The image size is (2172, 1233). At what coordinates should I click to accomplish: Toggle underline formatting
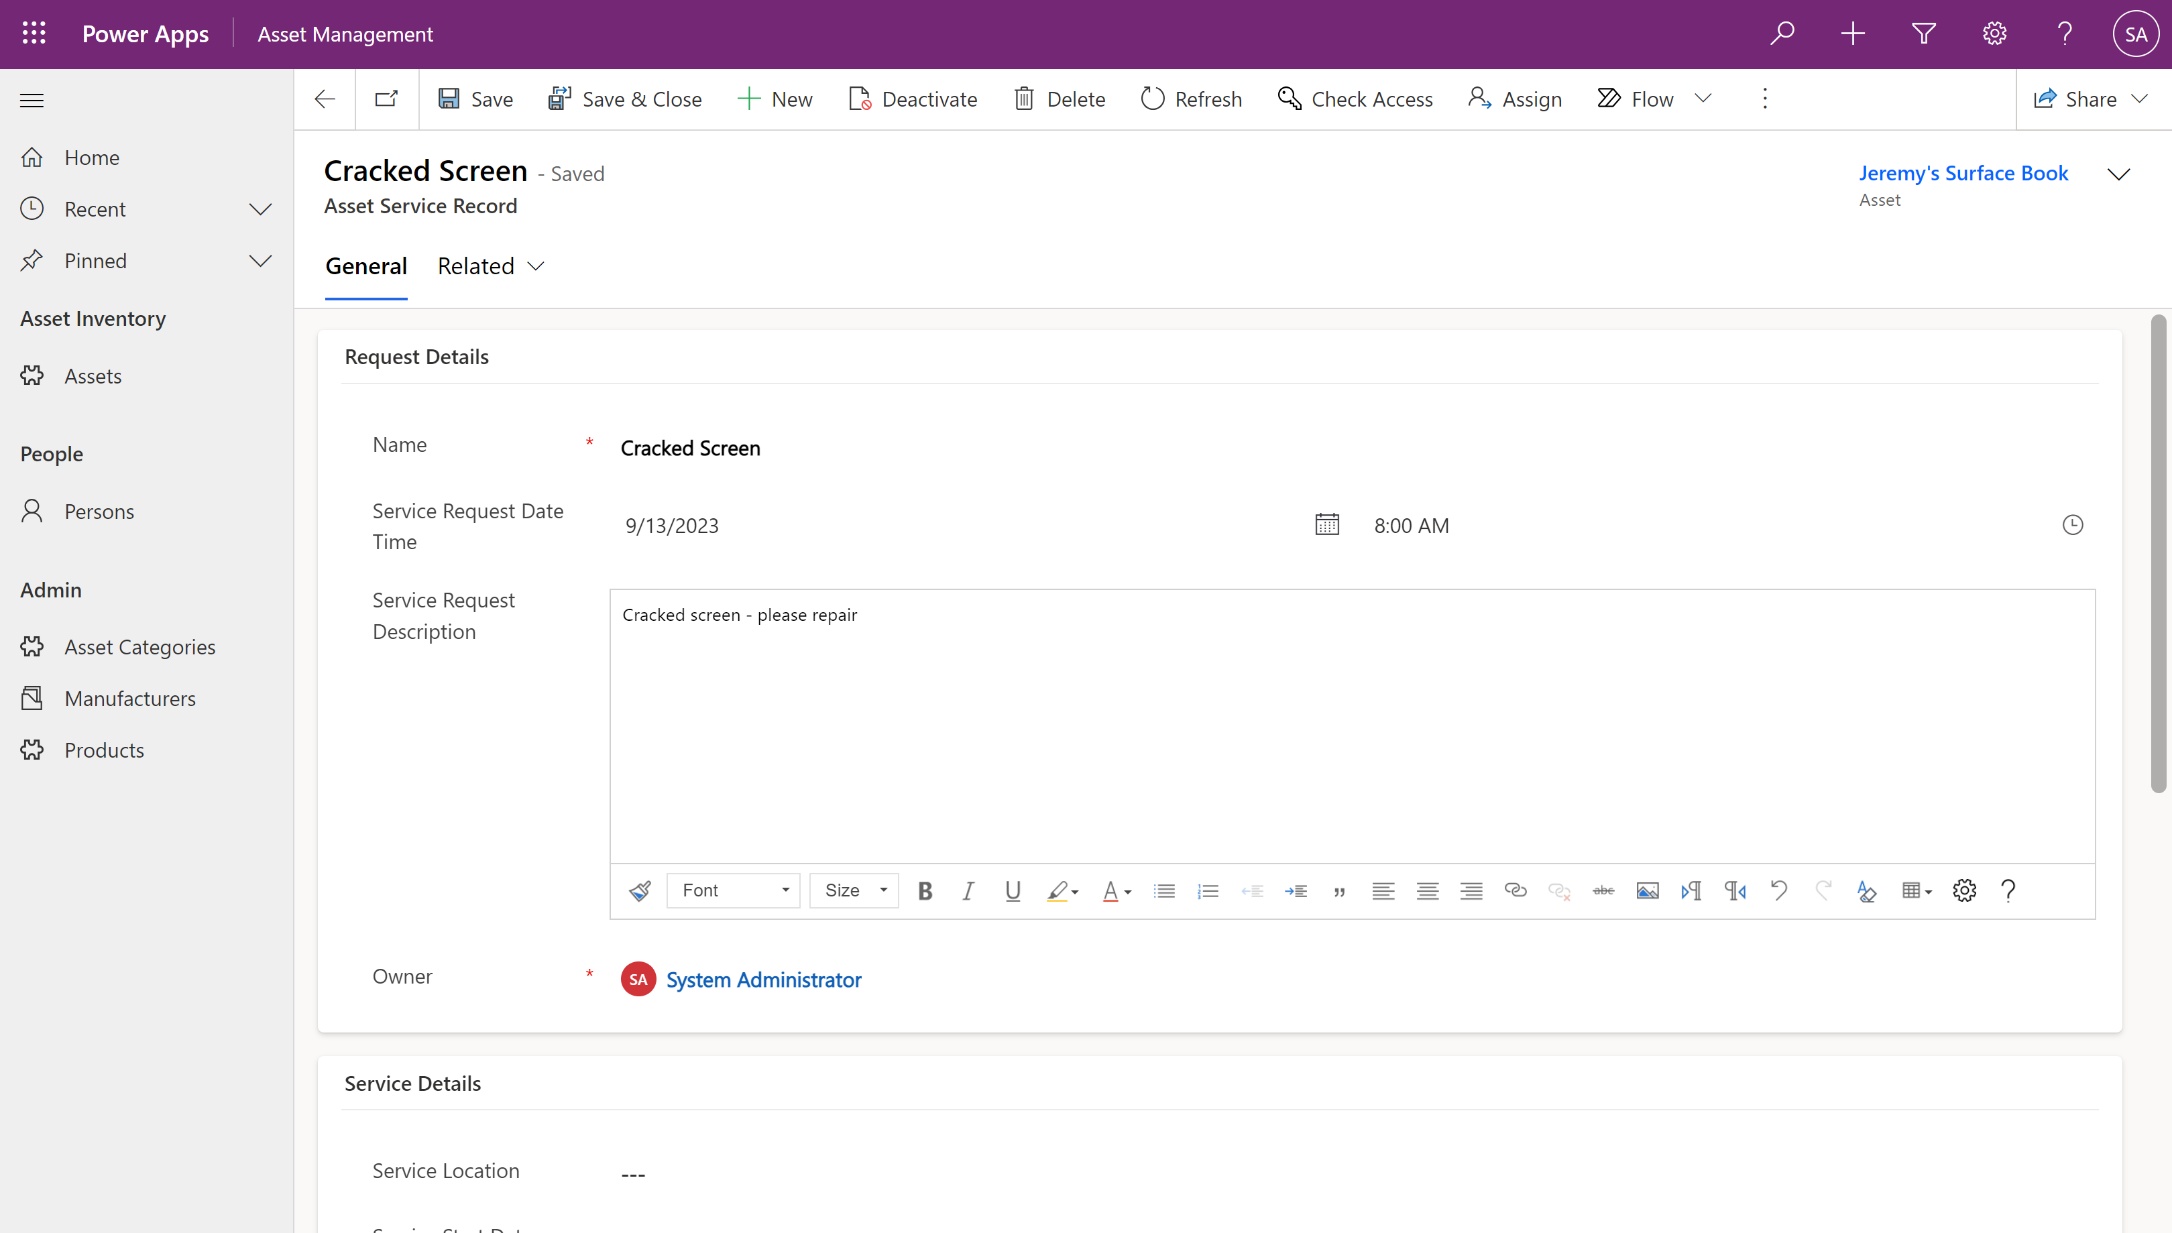(x=1013, y=891)
